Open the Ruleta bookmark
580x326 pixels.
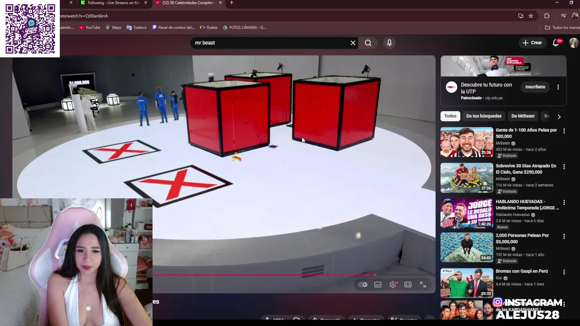pyautogui.click(x=209, y=27)
